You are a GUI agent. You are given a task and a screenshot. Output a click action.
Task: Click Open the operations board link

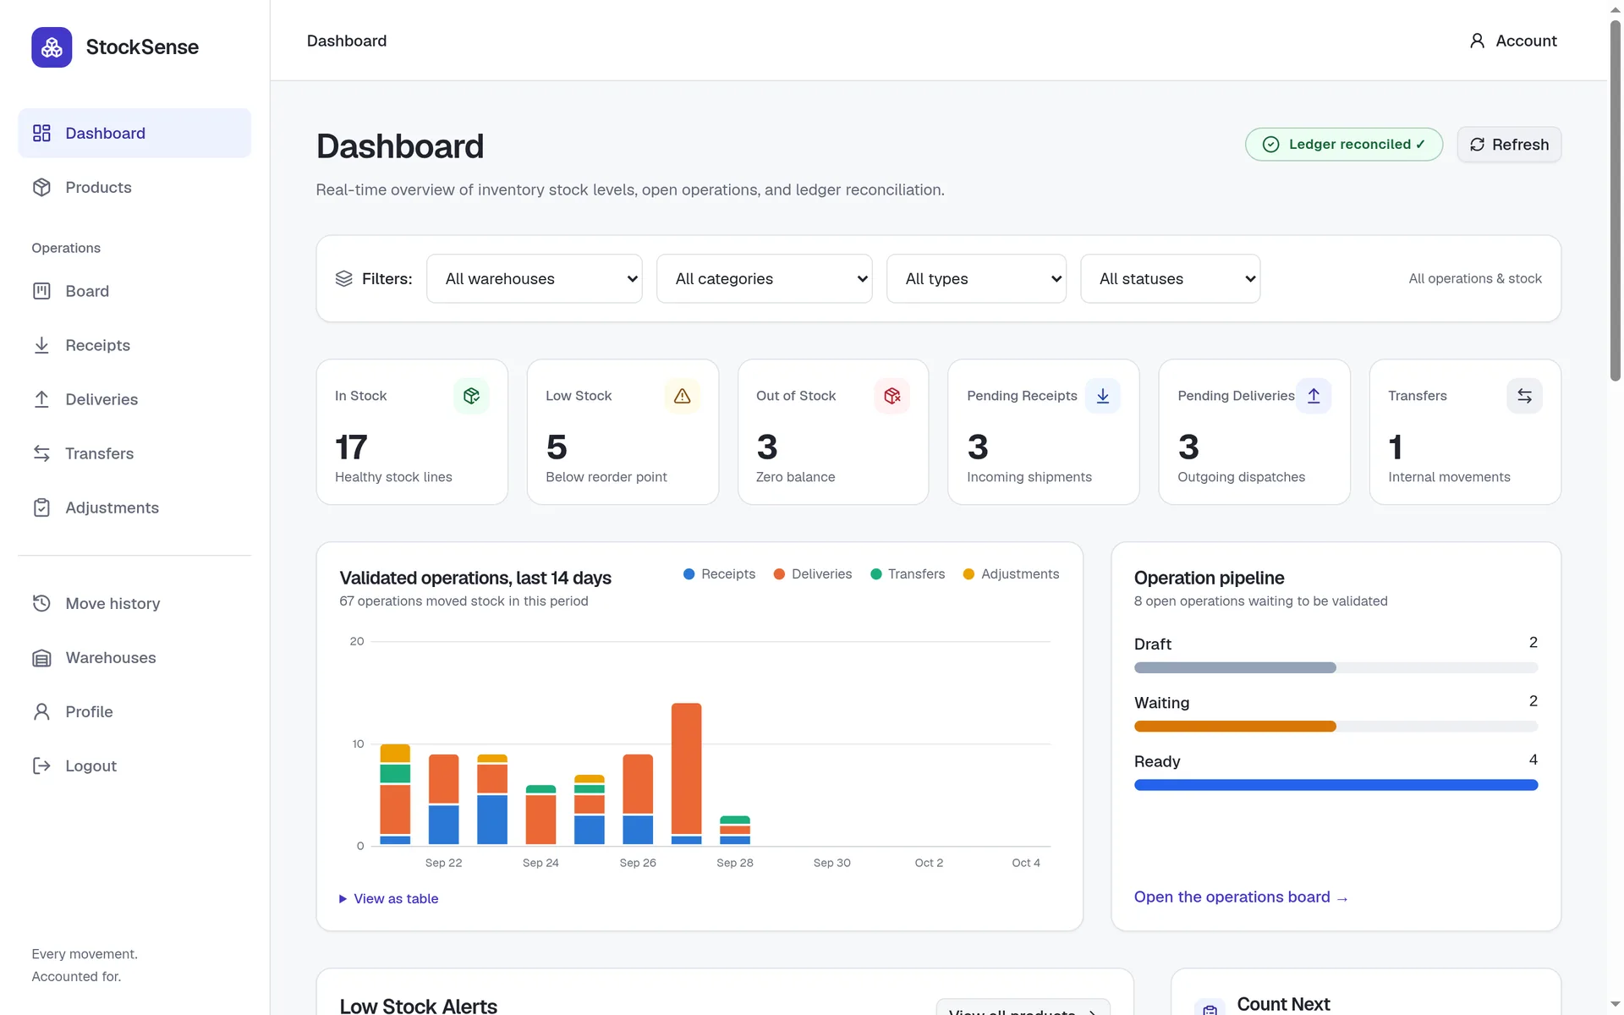(1241, 897)
